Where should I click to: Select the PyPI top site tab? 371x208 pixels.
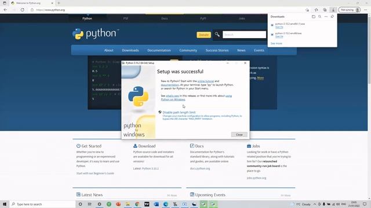click(203, 18)
